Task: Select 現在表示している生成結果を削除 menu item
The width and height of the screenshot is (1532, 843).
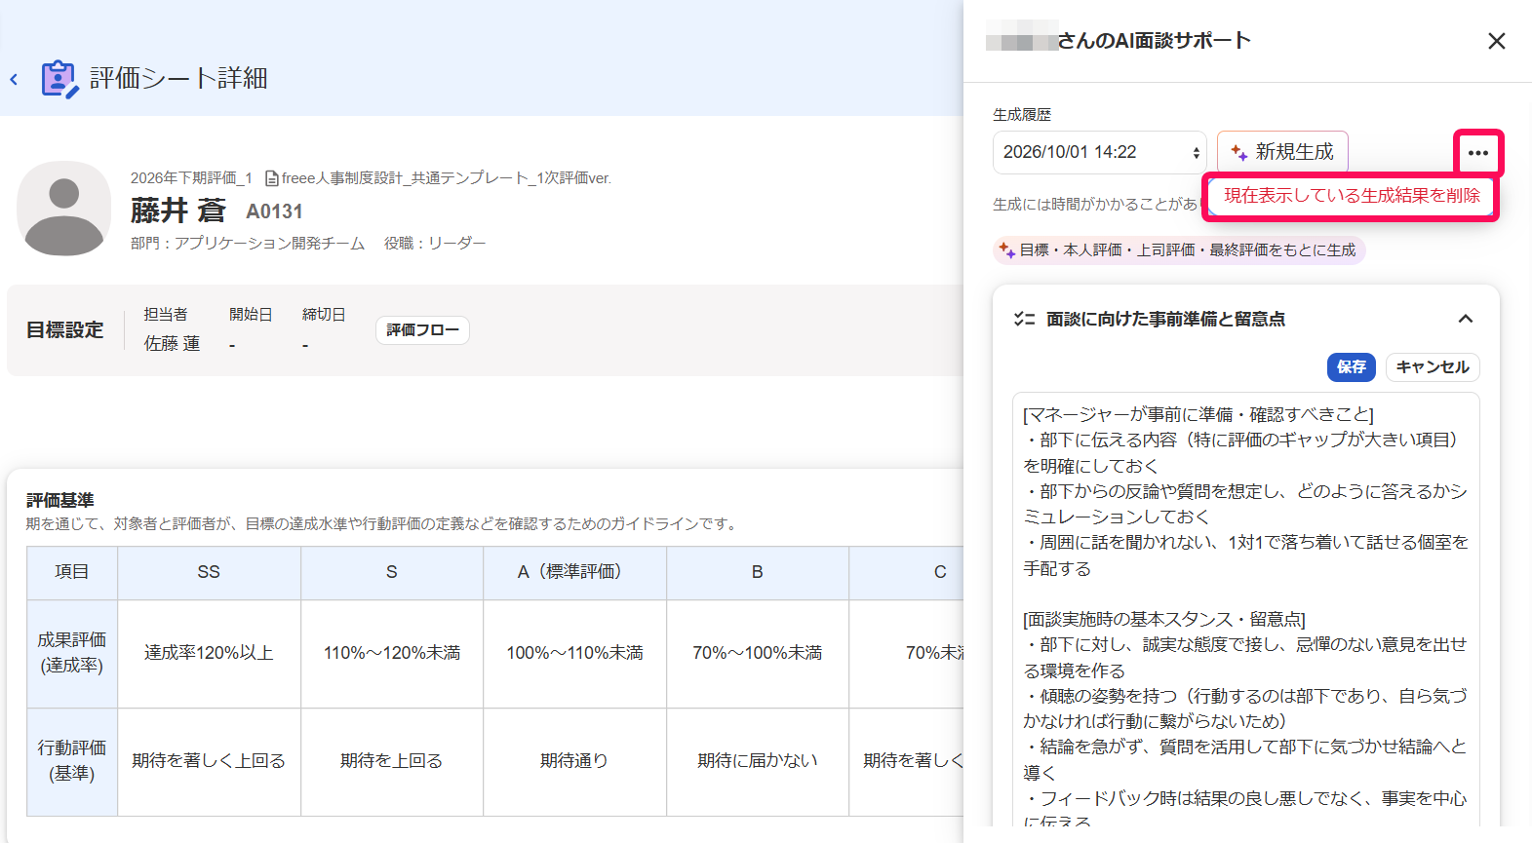Action: [1352, 196]
